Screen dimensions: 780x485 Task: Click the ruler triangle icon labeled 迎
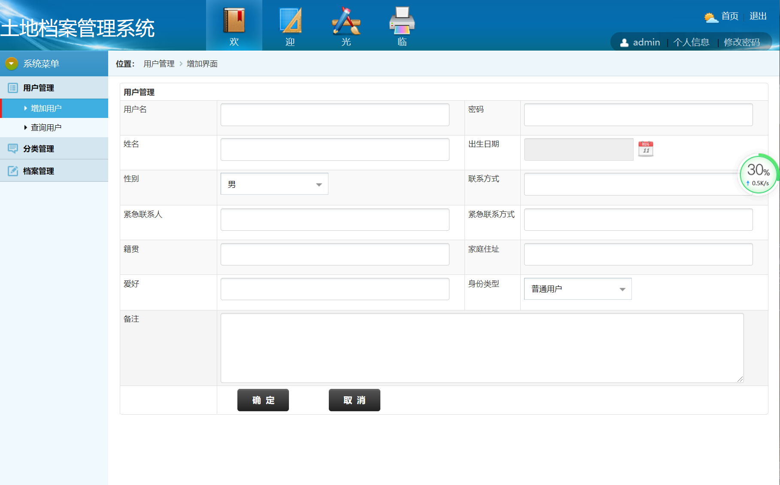pos(290,21)
